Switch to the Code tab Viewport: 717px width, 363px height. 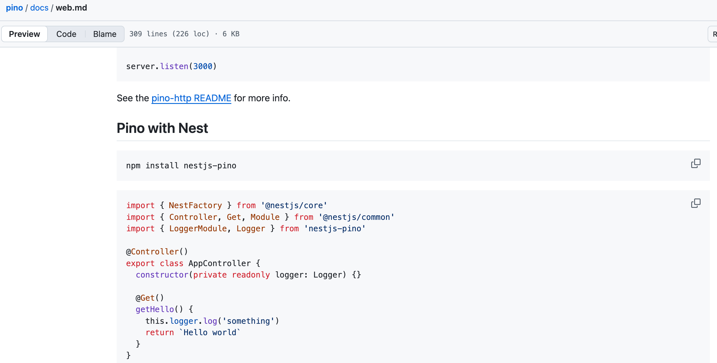(x=66, y=34)
